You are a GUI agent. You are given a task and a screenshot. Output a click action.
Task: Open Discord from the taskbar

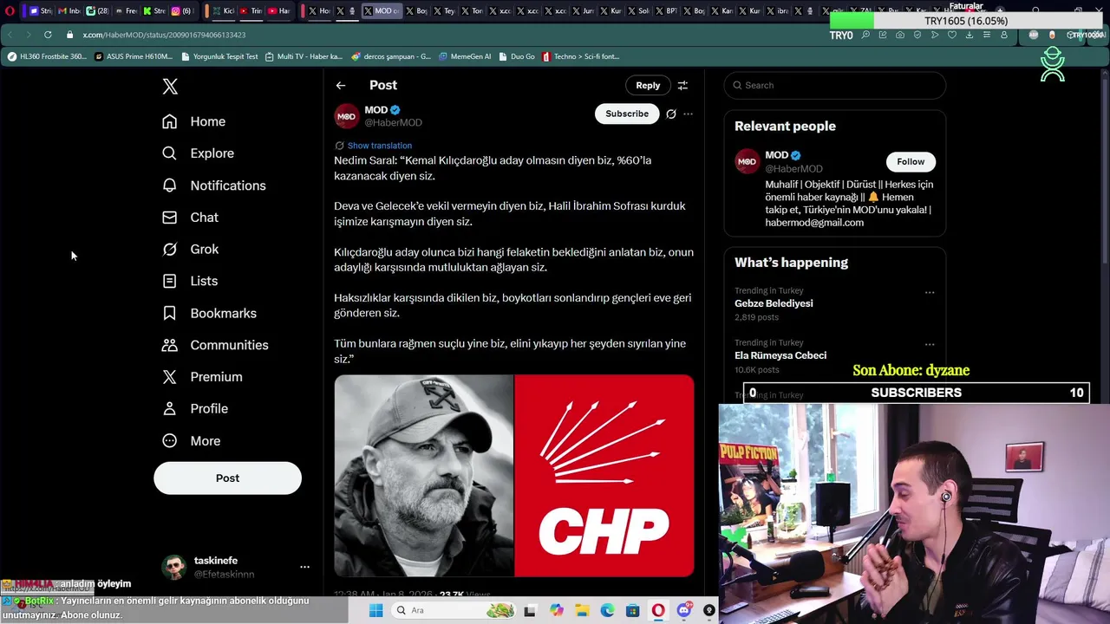(x=683, y=610)
